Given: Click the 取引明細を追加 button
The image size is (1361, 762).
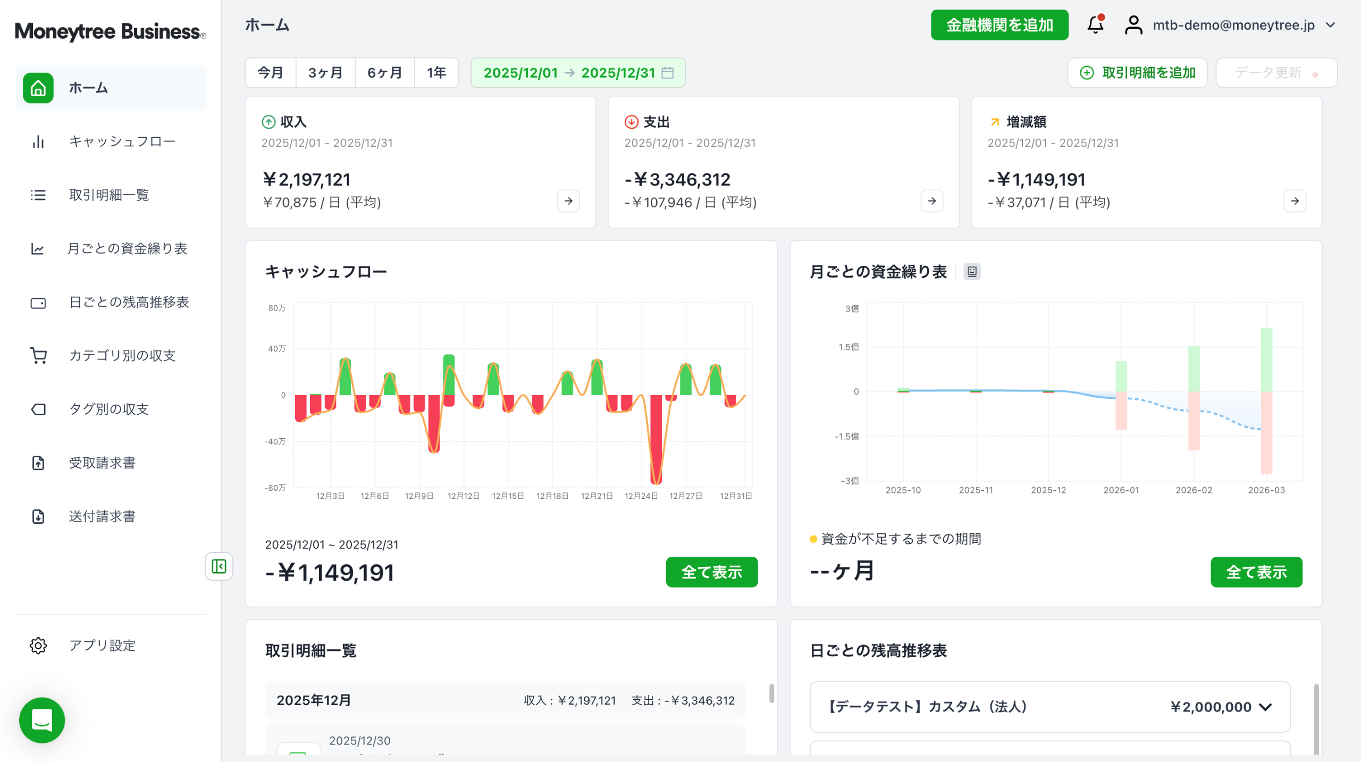Looking at the screenshot, I should pyautogui.click(x=1137, y=73).
